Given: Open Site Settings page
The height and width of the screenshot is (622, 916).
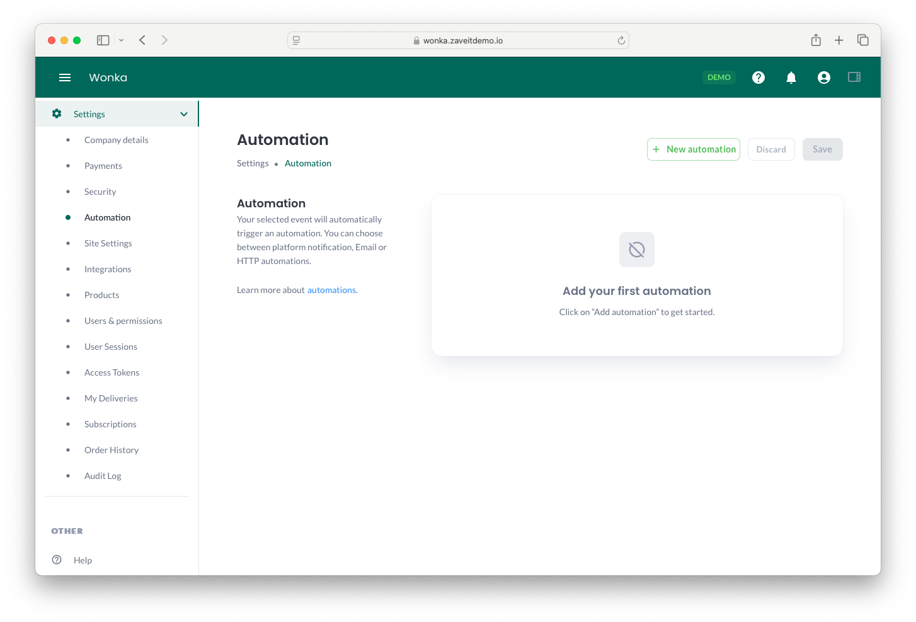Looking at the screenshot, I should [x=108, y=243].
